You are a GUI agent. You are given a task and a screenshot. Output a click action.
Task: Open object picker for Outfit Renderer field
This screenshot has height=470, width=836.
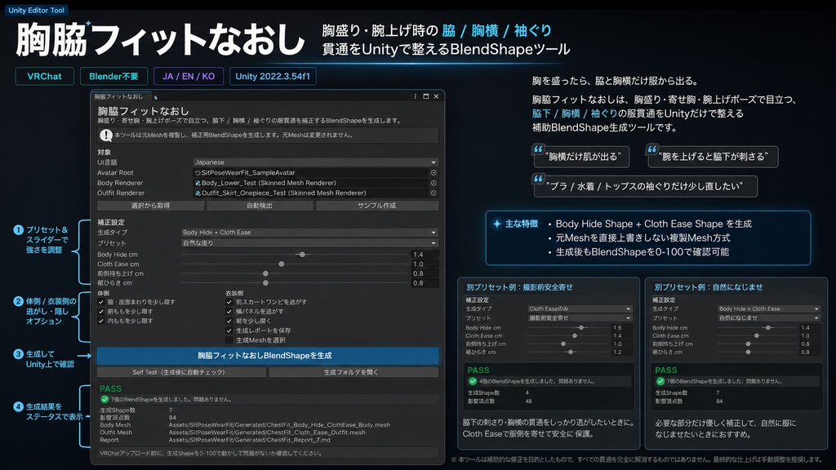pyautogui.click(x=434, y=193)
